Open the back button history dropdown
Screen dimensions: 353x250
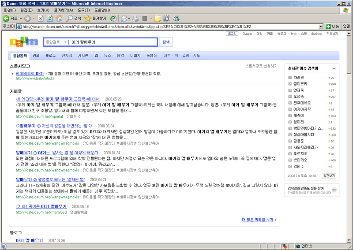pos(21,19)
